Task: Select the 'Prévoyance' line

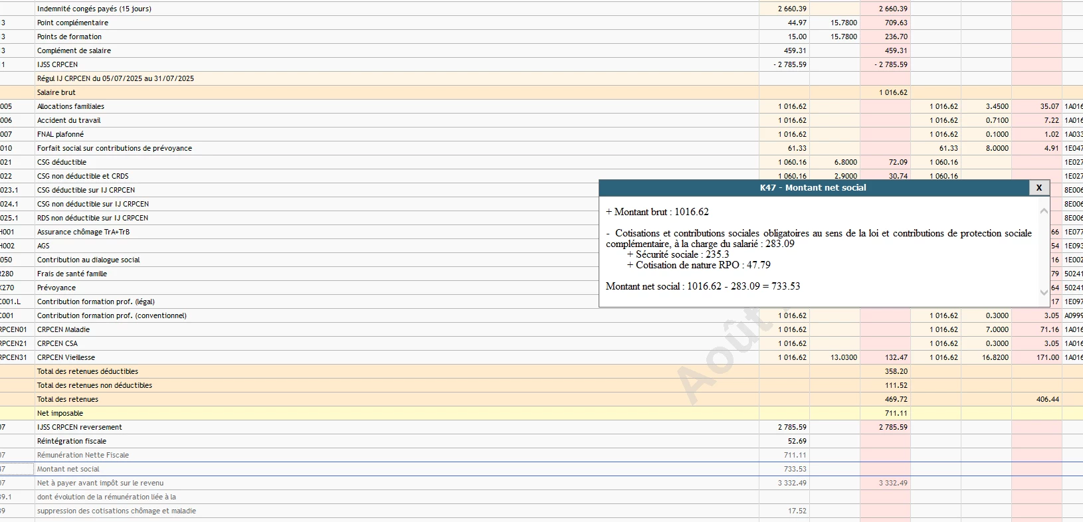Action: tap(56, 288)
